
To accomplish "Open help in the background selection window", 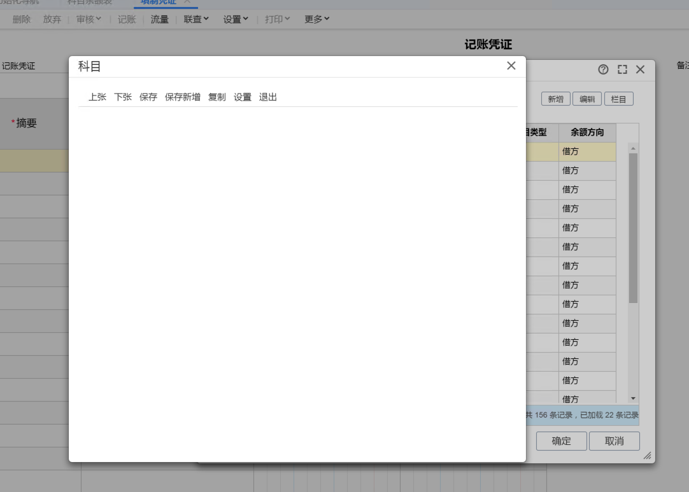I will click(x=603, y=69).
